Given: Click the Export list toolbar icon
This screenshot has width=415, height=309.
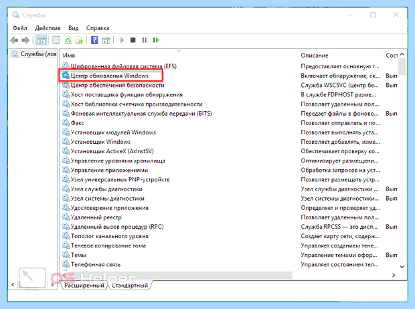Looking at the screenshot, I should 80,41.
